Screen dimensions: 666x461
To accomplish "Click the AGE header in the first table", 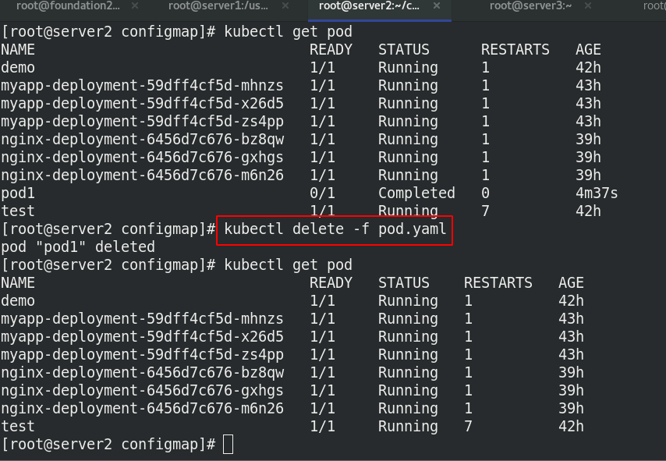I will click(x=588, y=50).
